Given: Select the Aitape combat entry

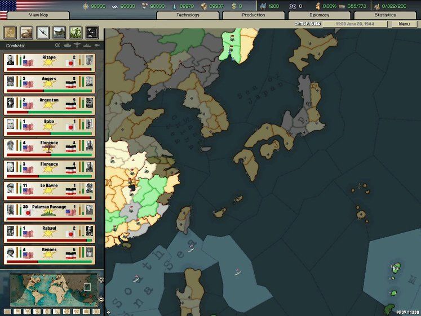Looking at the screenshot, I should [x=49, y=63].
